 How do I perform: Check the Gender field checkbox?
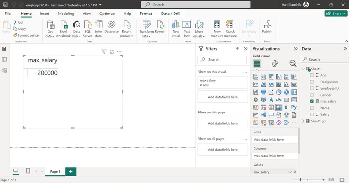pos(312,95)
